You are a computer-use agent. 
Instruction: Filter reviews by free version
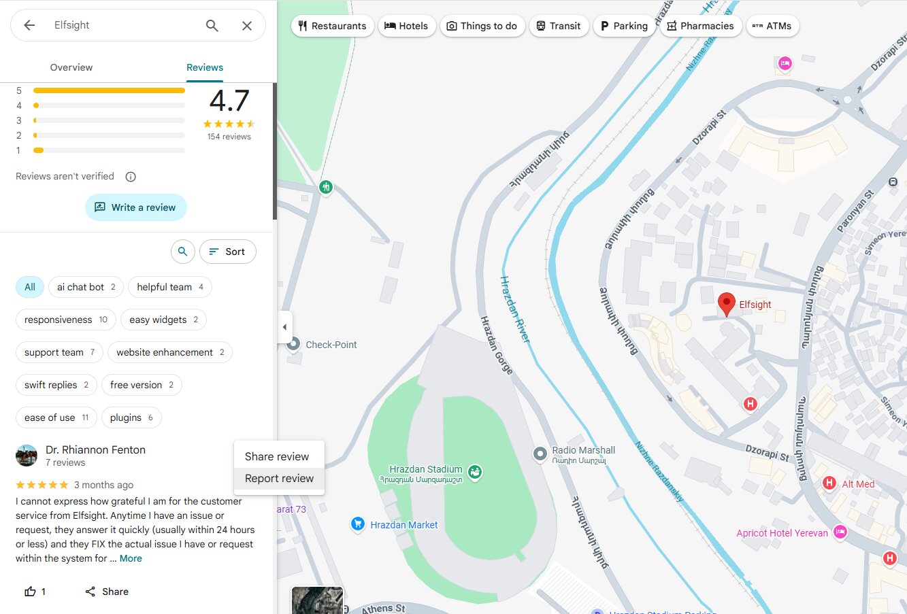click(142, 385)
